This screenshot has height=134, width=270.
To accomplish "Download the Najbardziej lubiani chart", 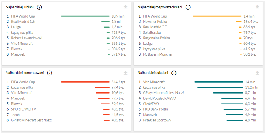I will [126, 7].
